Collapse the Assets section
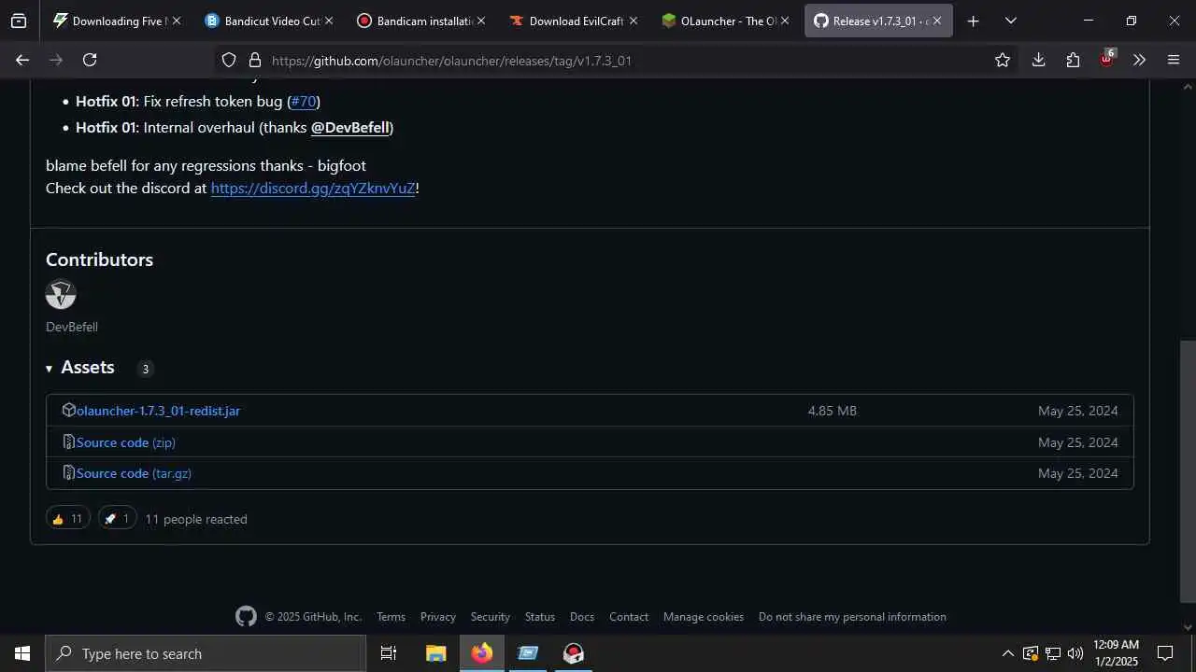 80,368
